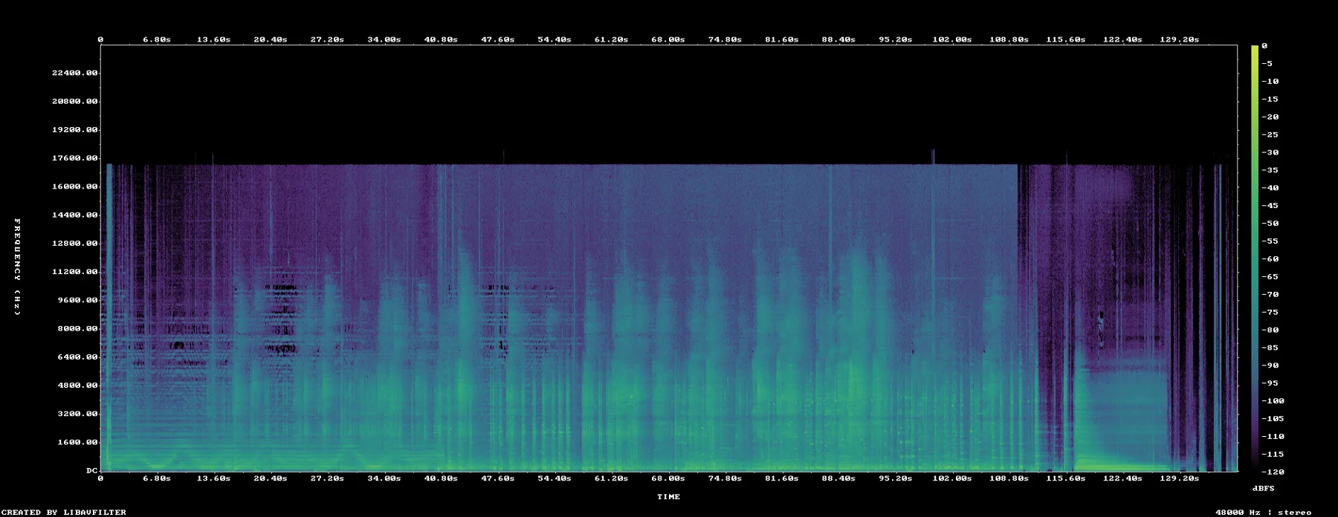Click the -70 dBFS legend value
The height and width of the screenshot is (517, 1338).
1270,295
